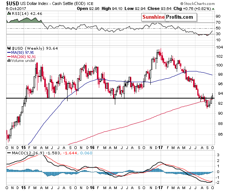Click the red line marker before MA(200)
This screenshot has height=191, width=229.
(9, 57)
